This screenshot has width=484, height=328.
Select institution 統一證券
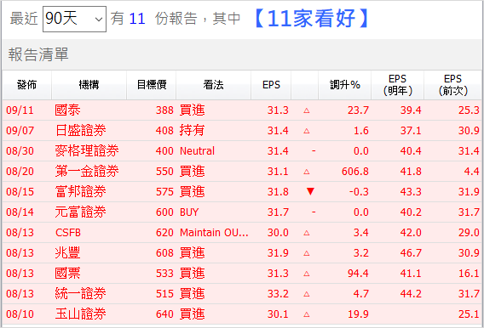coord(81,293)
